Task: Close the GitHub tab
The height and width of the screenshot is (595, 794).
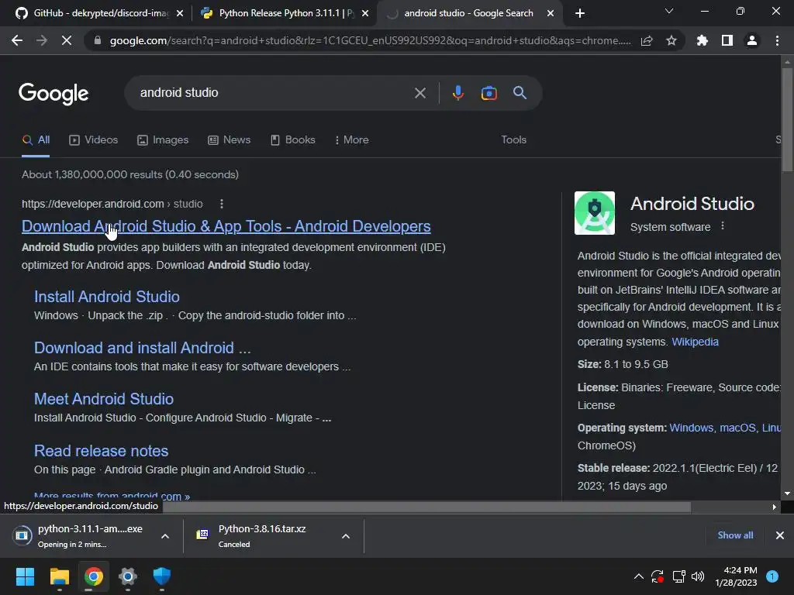Action: (180, 13)
